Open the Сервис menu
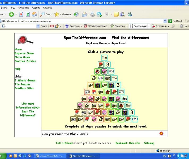The width and height of the screenshot is (189, 159). pyautogui.click(x=36, y=8)
